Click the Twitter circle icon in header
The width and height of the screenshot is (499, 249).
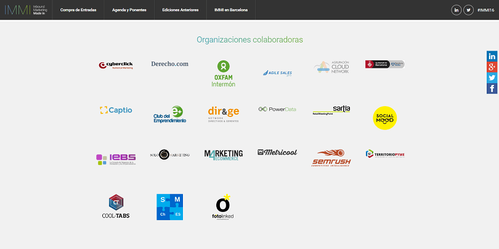[x=468, y=10]
